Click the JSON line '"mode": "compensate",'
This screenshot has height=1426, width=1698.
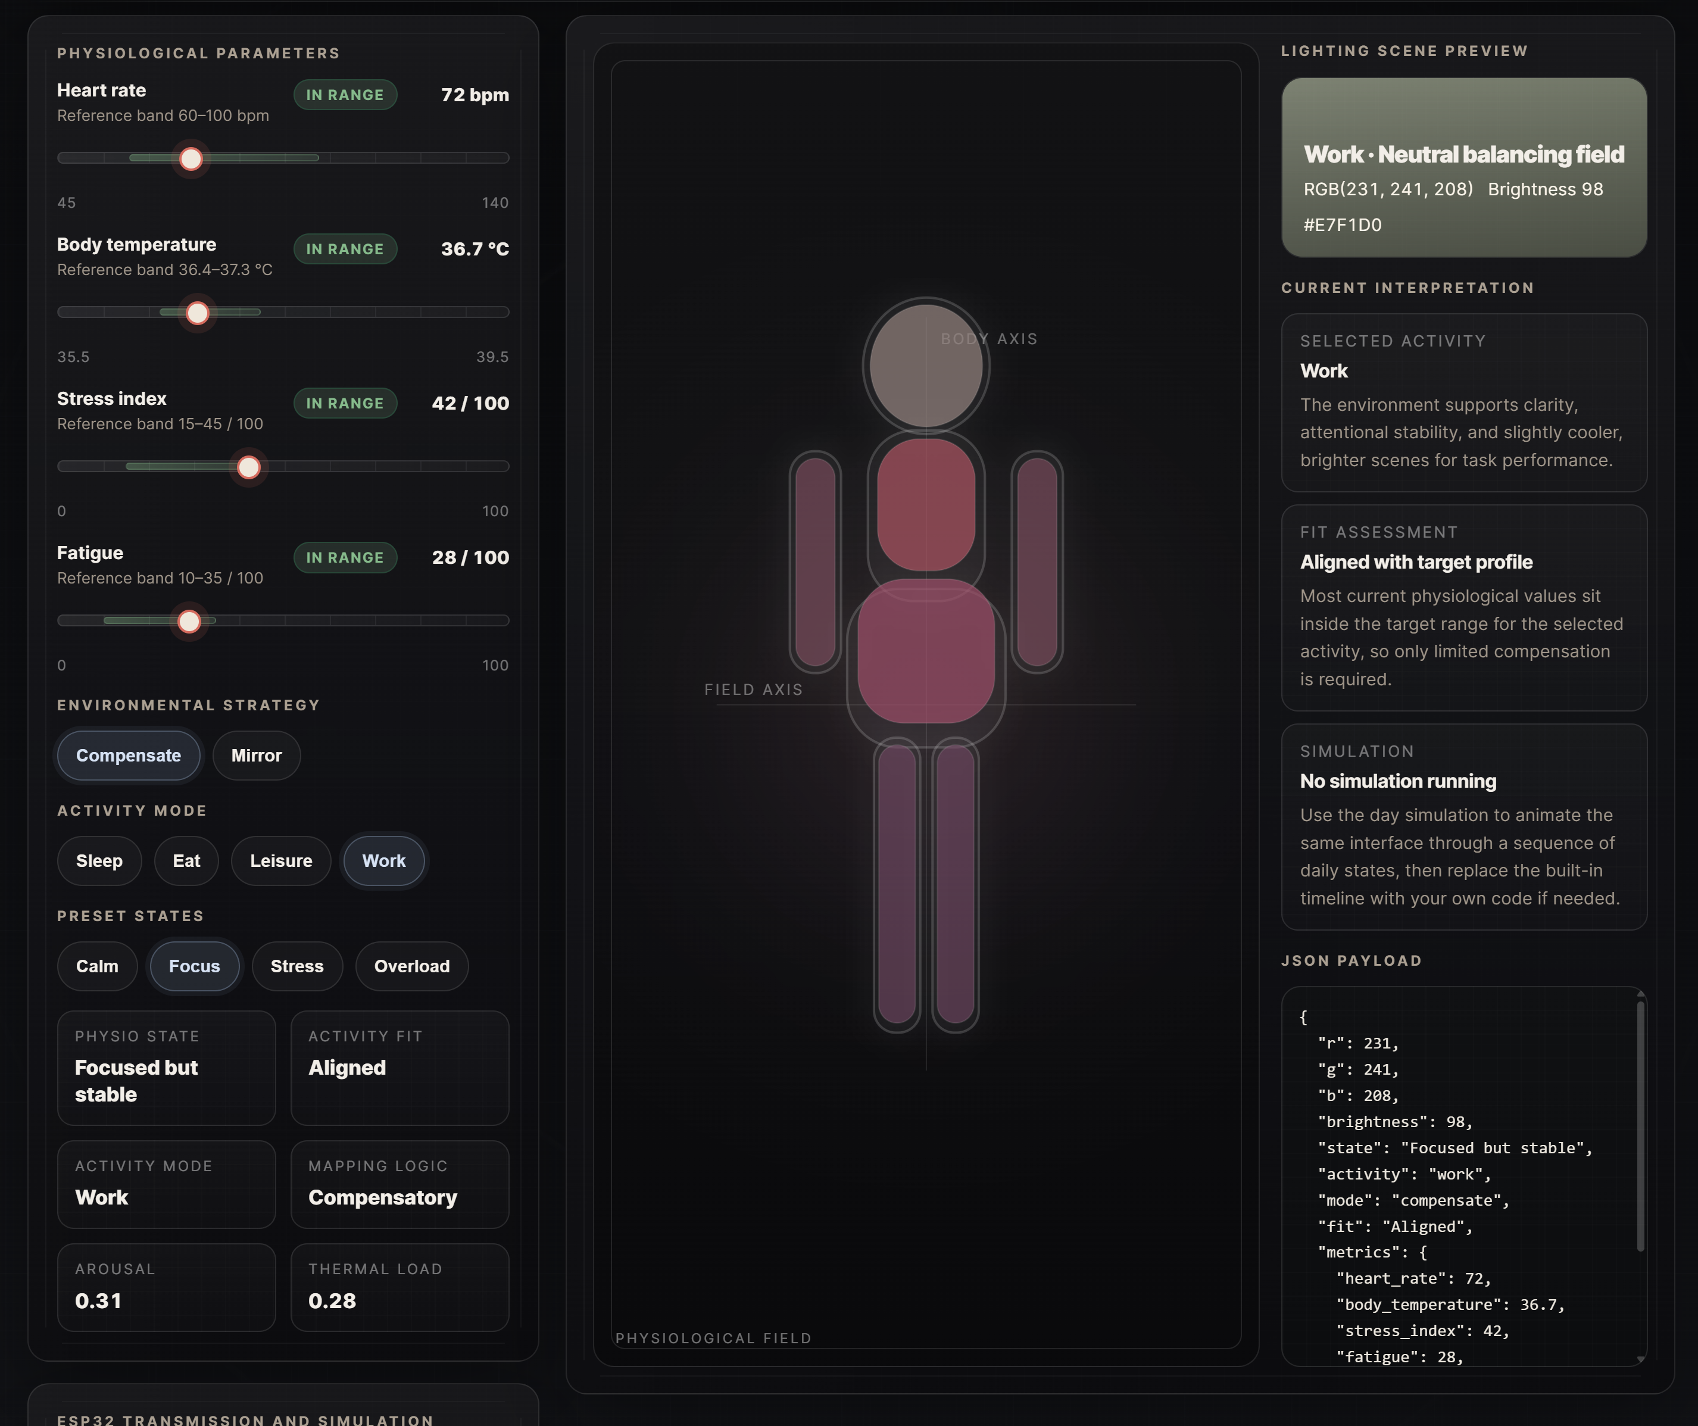pos(1413,1200)
